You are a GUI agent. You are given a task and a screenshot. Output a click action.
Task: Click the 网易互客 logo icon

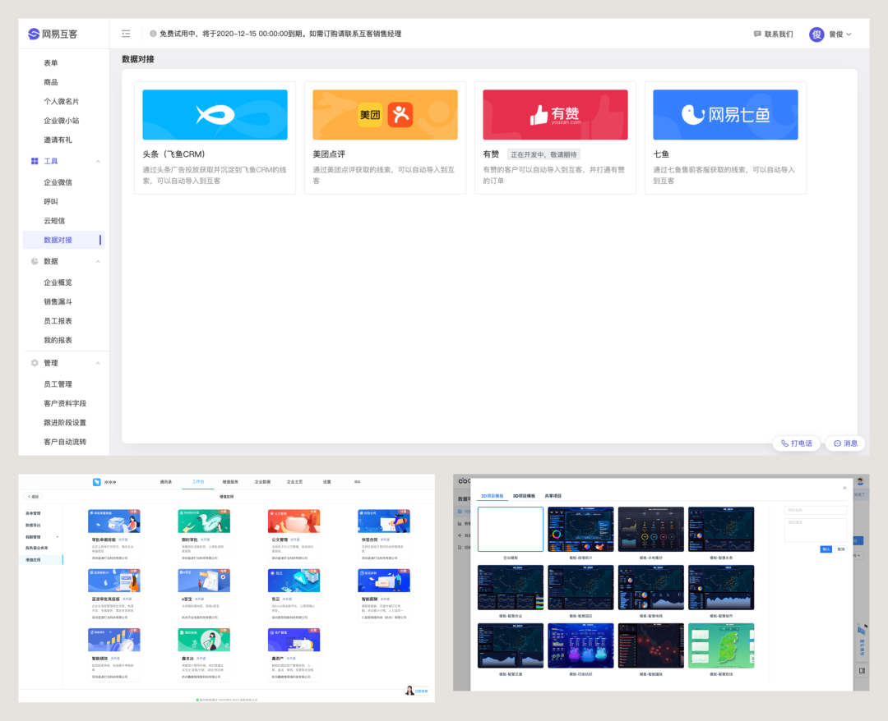coord(34,34)
